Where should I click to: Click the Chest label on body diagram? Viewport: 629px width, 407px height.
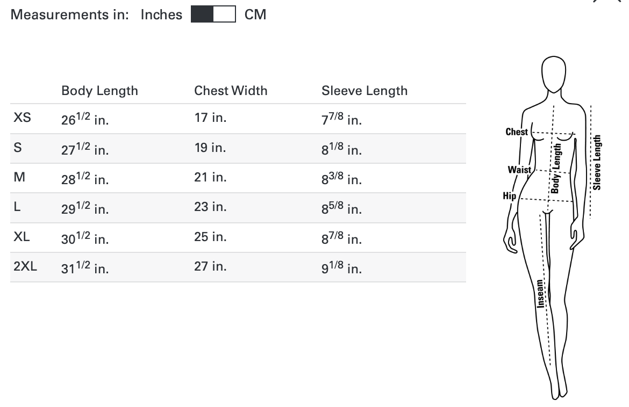[517, 132]
